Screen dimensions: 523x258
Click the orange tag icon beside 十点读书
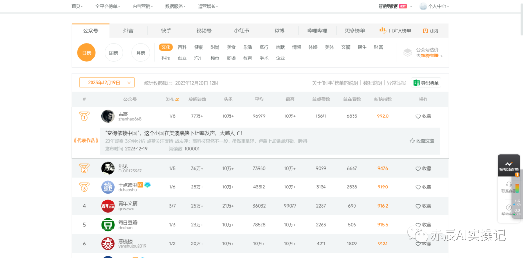click(x=140, y=185)
